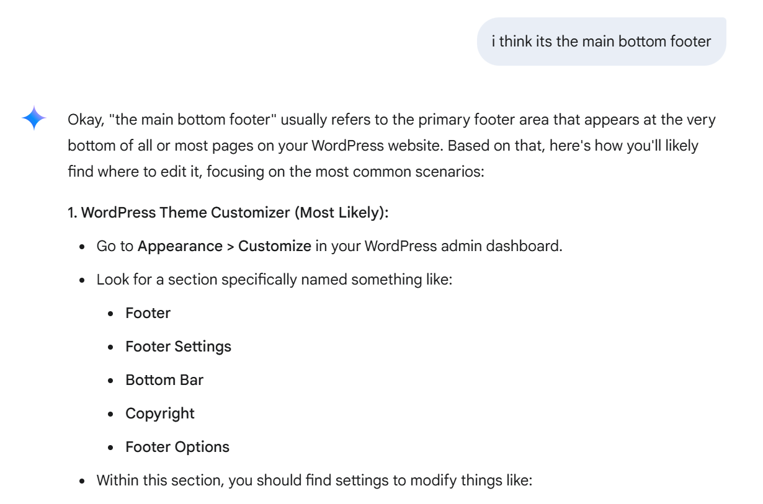Image resolution: width=763 pixels, height=504 pixels.
Task: Click the 'Footer' list item
Action: click(x=148, y=313)
